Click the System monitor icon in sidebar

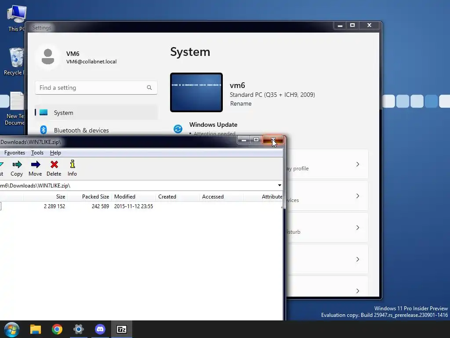pyautogui.click(x=44, y=112)
